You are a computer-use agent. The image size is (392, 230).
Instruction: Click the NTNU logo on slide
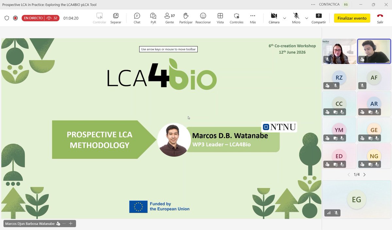pyautogui.click(x=279, y=127)
